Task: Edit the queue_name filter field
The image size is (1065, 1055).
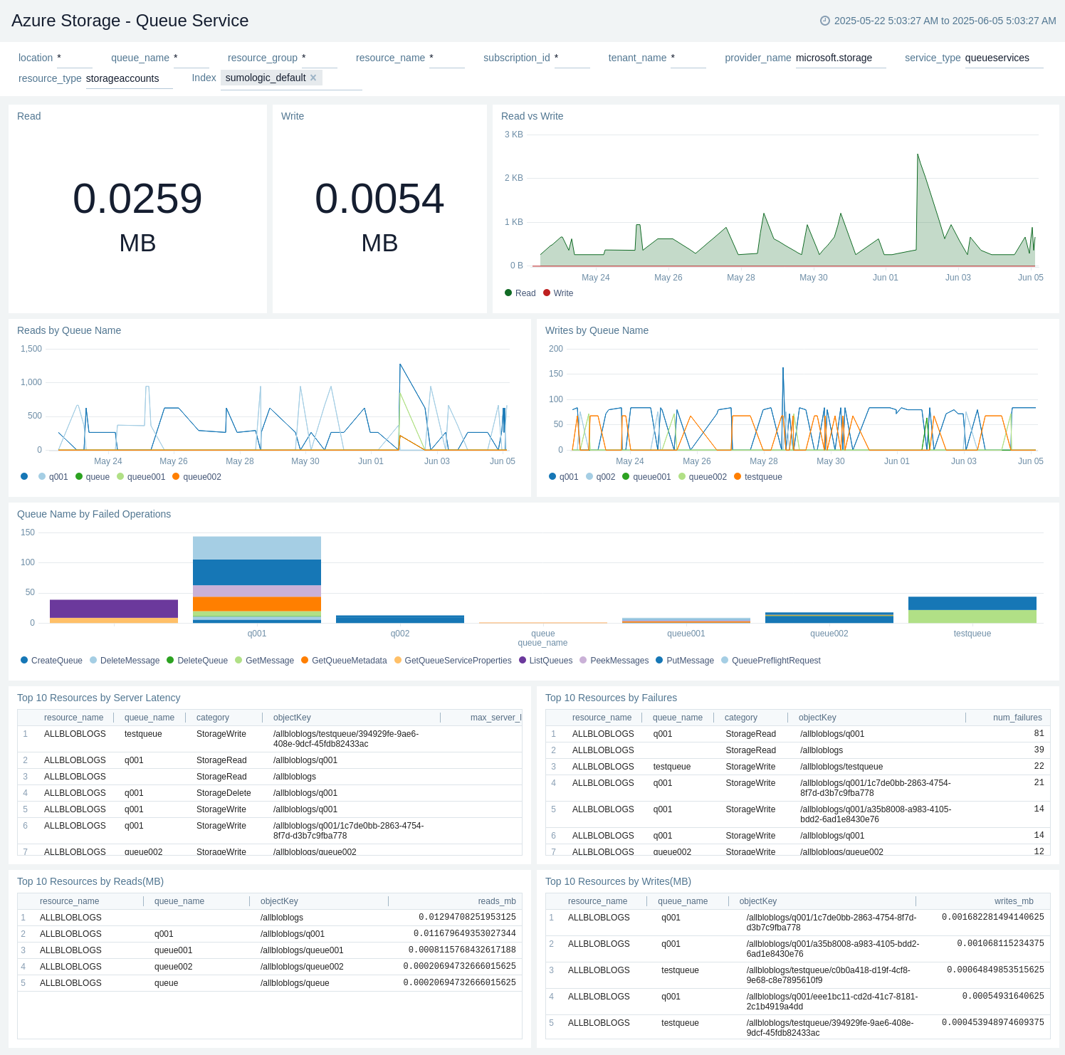Action: (x=192, y=58)
